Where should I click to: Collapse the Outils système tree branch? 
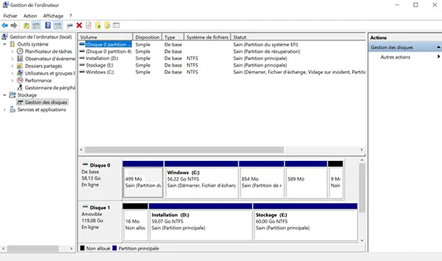[4, 44]
